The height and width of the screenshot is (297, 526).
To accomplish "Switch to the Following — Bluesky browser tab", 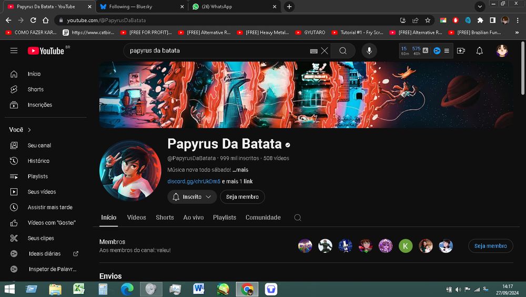I will pyautogui.click(x=141, y=7).
